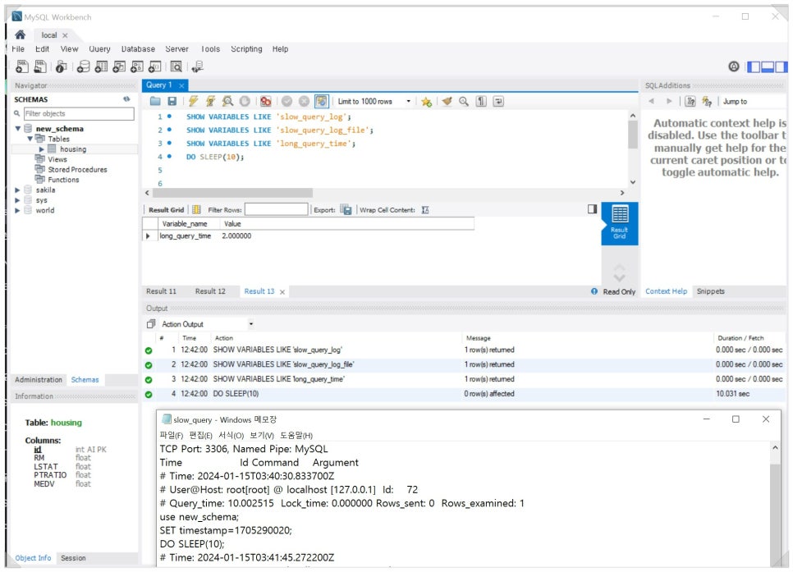The height and width of the screenshot is (572, 793).
Task: Toggle the right SQL Additions panel visibility
Action: click(x=782, y=66)
